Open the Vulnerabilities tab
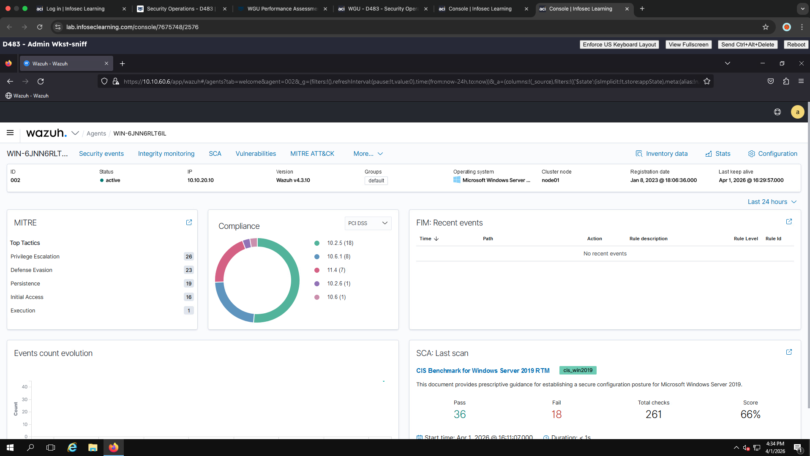Viewport: 810px width, 456px height. click(x=255, y=154)
